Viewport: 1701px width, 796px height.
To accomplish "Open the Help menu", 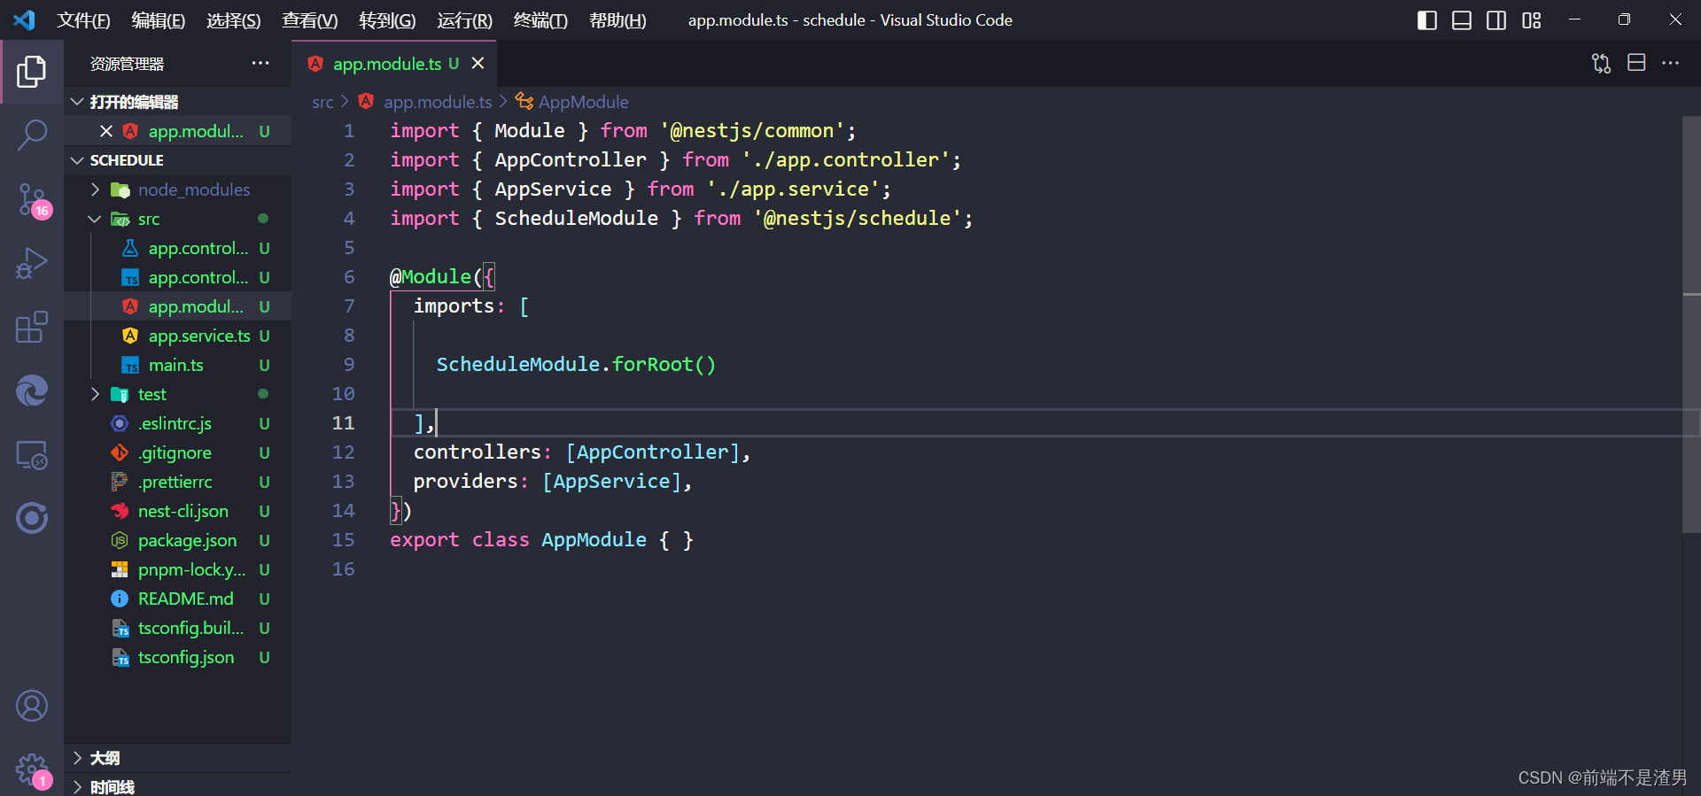I will pos(617,20).
